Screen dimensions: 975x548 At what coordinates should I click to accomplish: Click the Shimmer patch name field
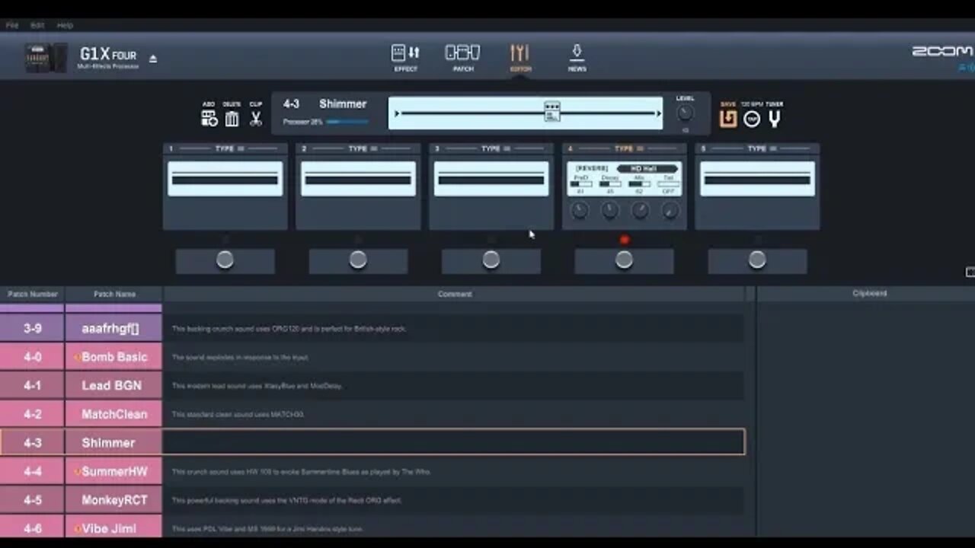point(343,104)
